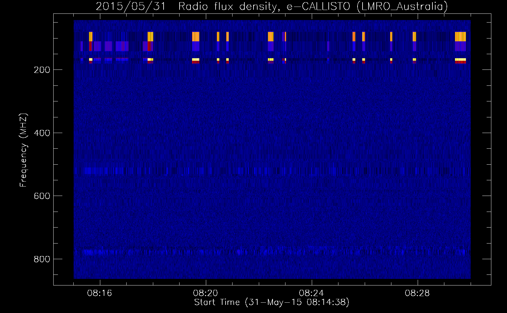Viewport: 507px width, 313px height.
Task: Click the 400 frequency tick label
Action: pyautogui.click(x=42, y=133)
